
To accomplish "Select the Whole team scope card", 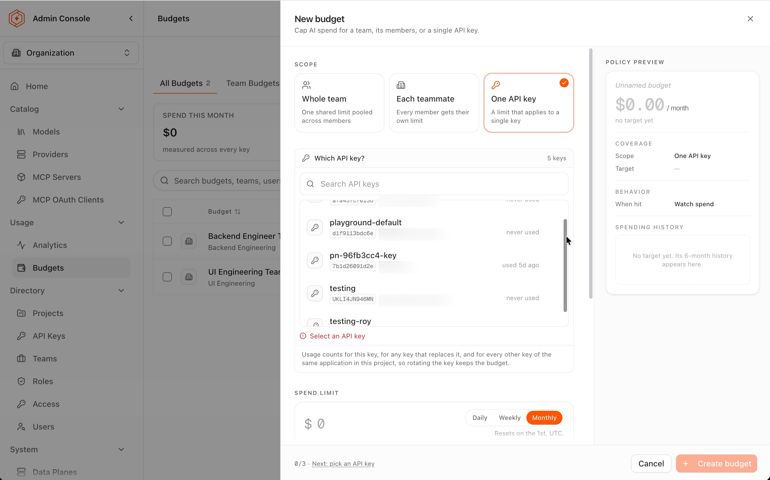I will pyautogui.click(x=339, y=103).
